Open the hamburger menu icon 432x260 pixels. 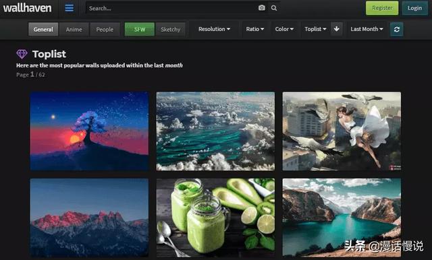click(x=69, y=8)
